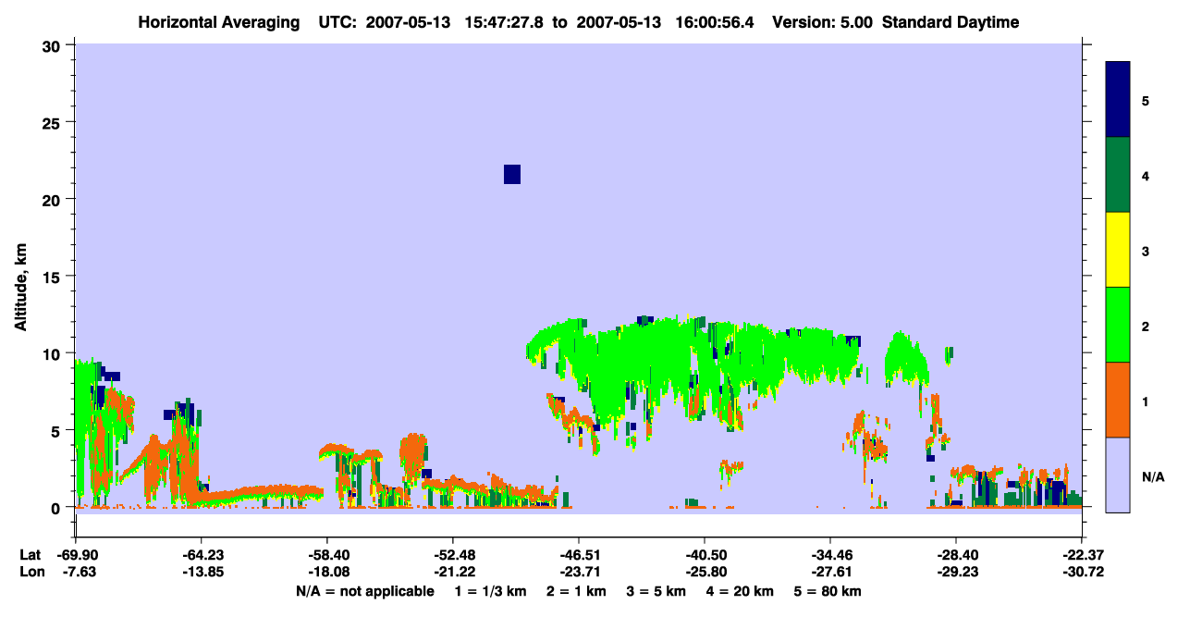Click the 'Lat' row label
This screenshot has height=617, width=1202.
point(30,555)
